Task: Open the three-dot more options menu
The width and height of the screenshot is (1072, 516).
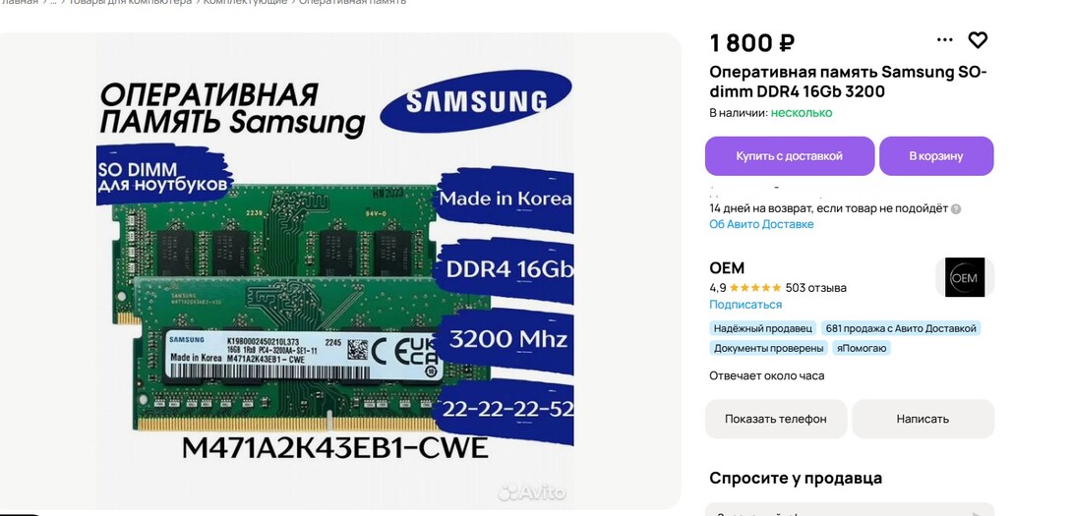Action: [x=945, y=40]
